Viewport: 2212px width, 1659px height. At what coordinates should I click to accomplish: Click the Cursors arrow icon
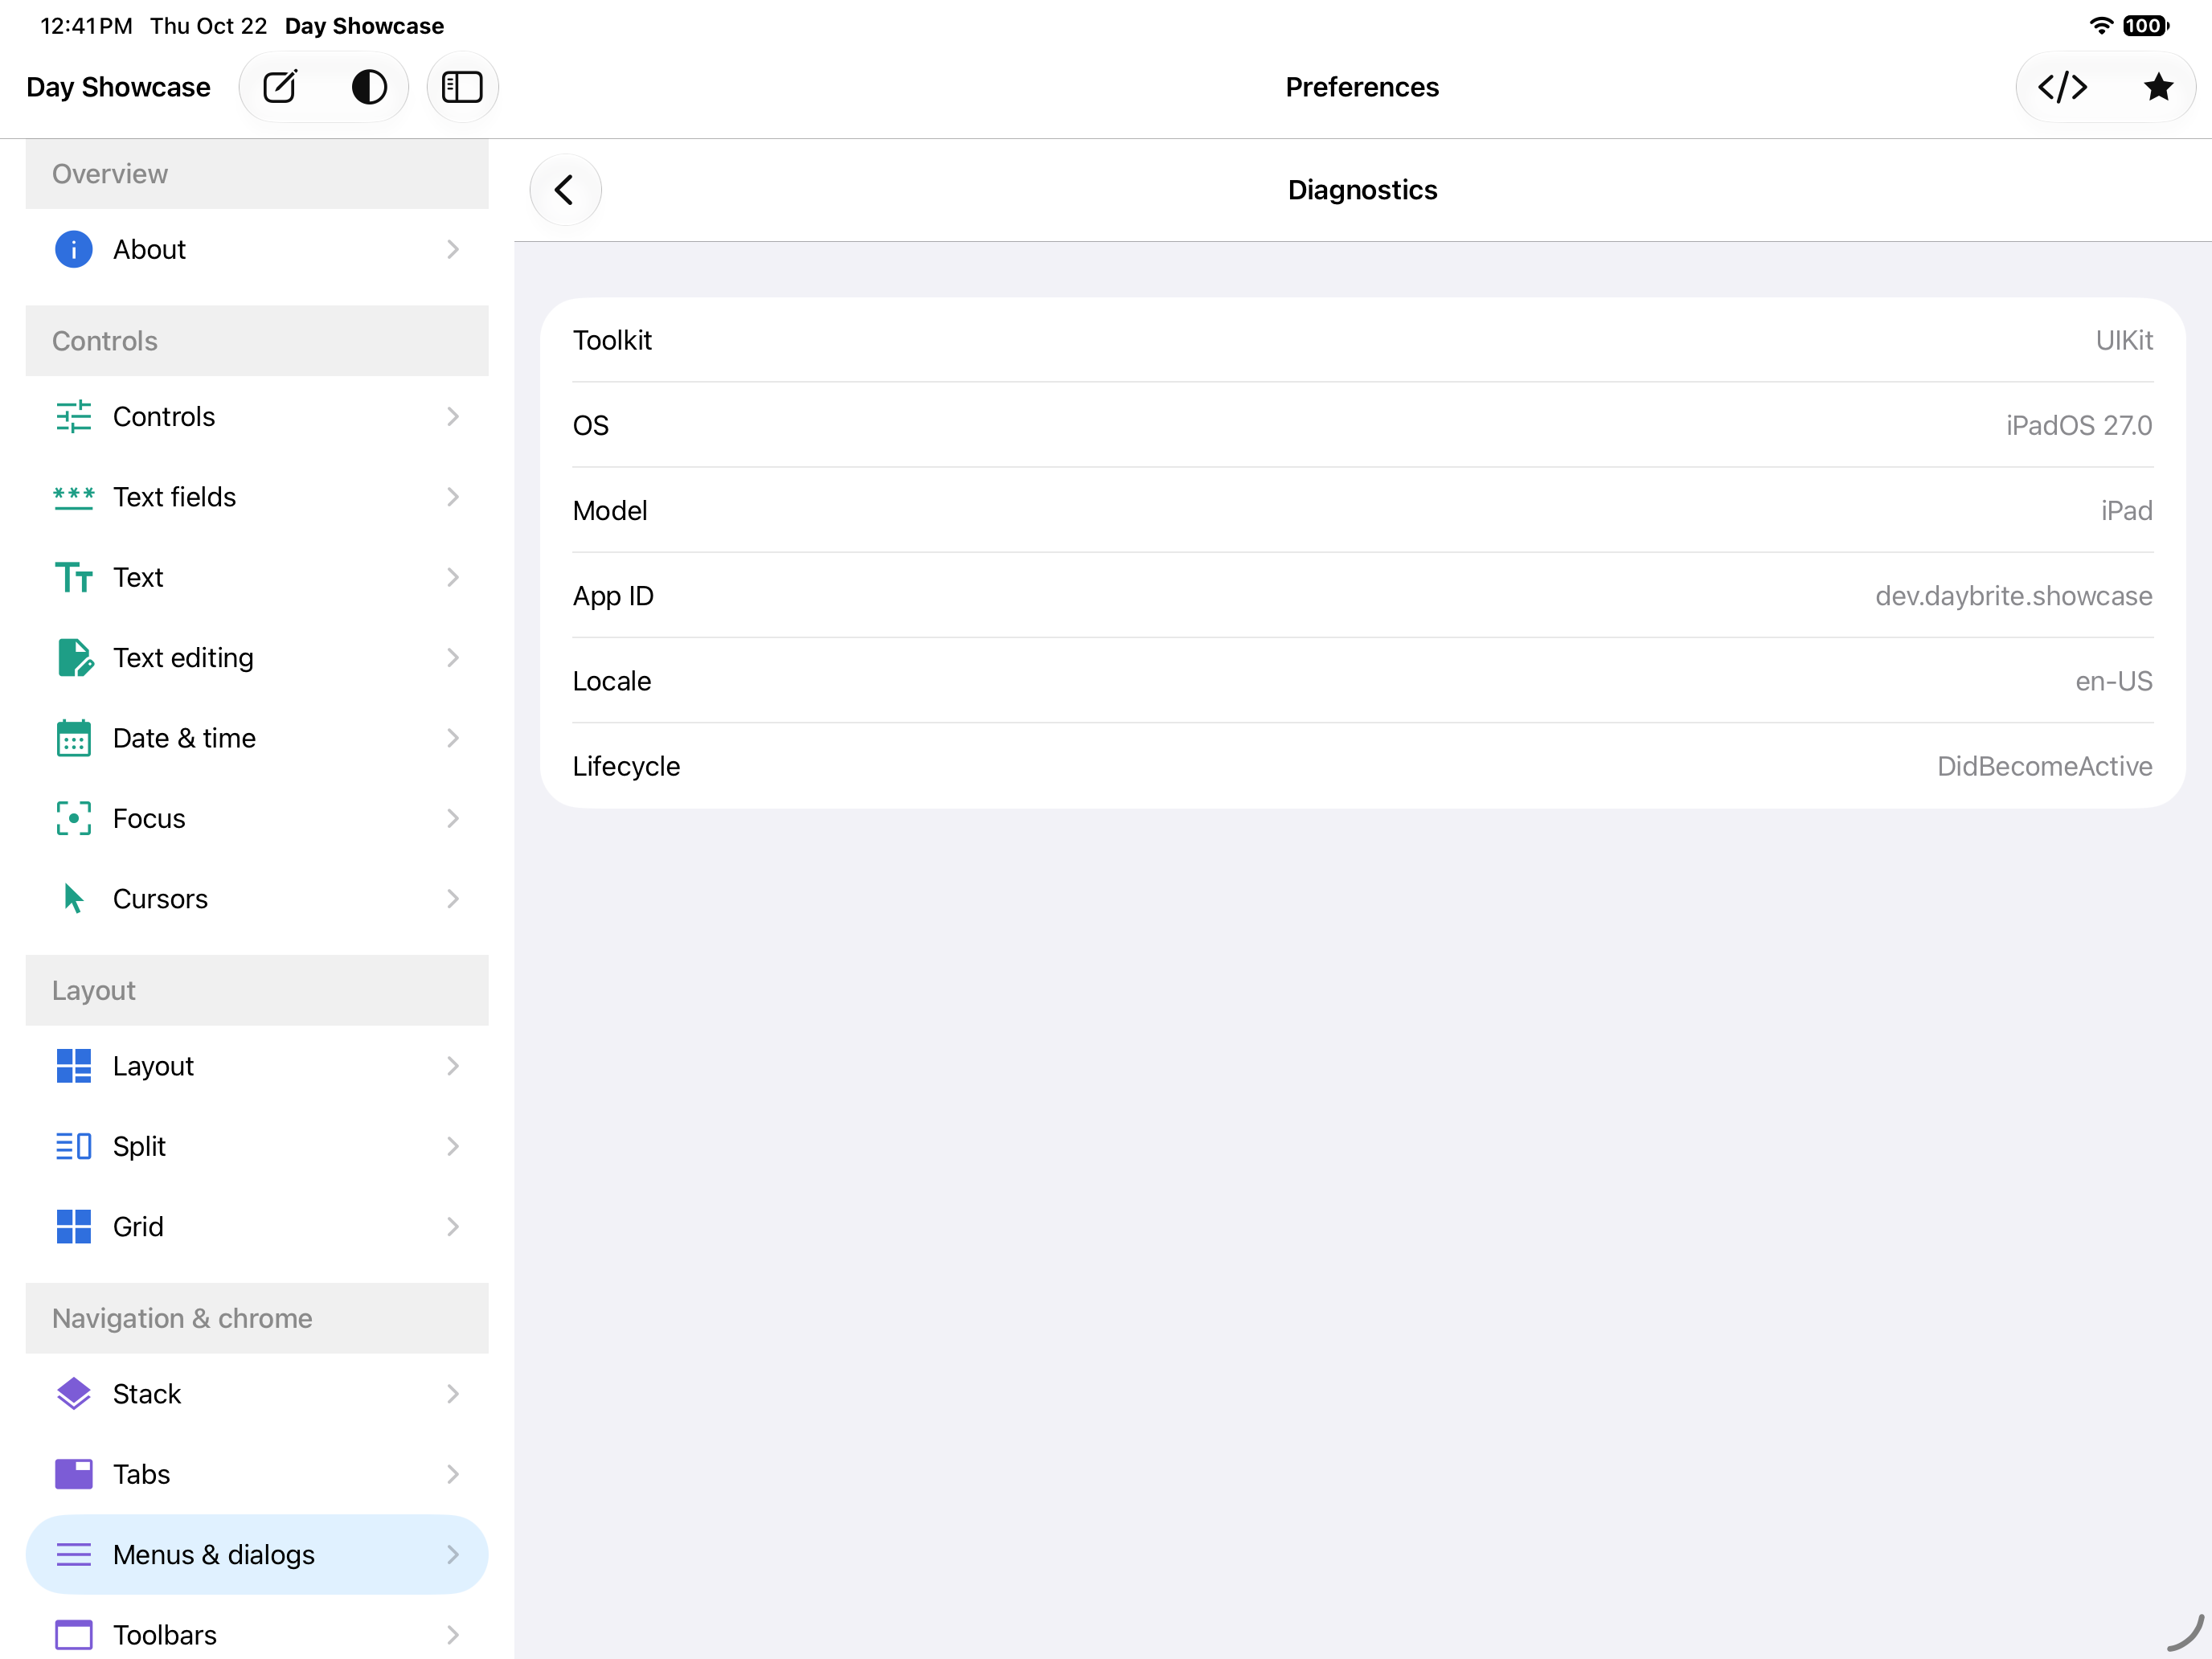(x=73, y=899)
